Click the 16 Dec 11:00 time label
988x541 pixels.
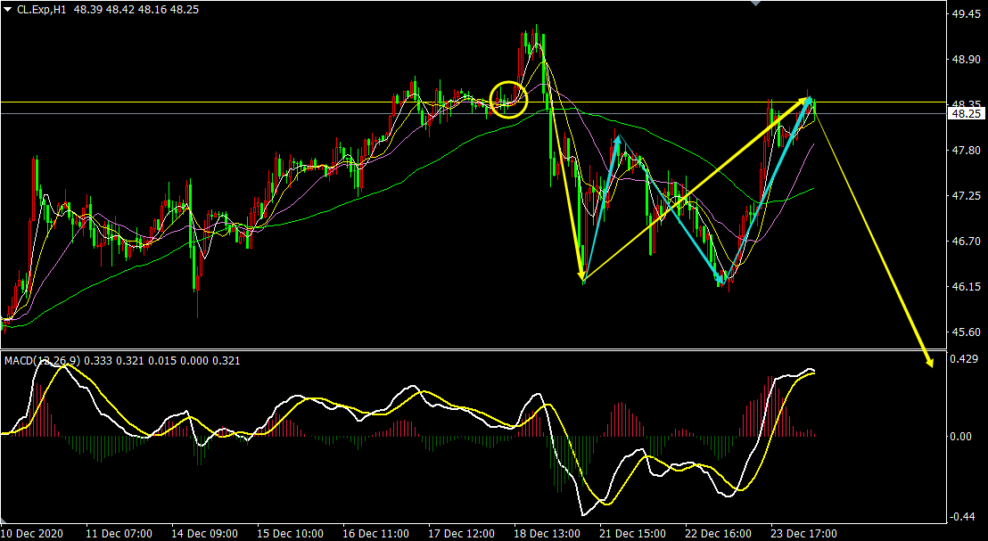[x=375, y=534]
